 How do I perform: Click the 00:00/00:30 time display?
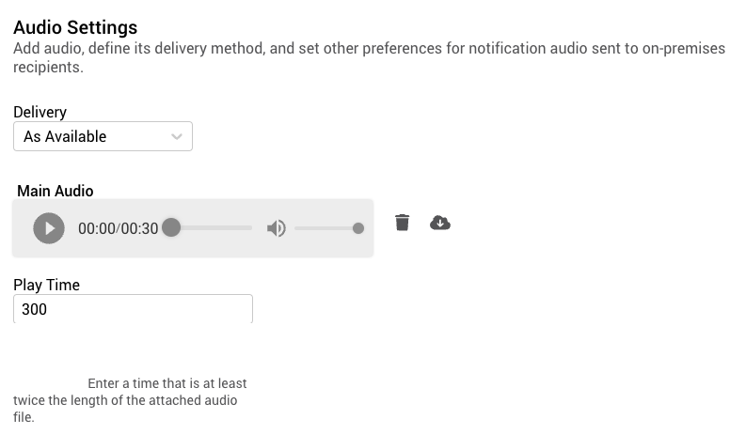click(118, 228)
